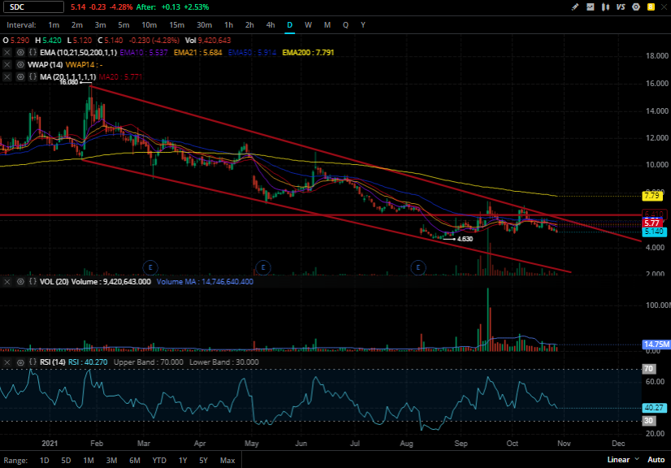Edit EMA indicator script braces icon

pyautogui.click(x=32, y=52)
